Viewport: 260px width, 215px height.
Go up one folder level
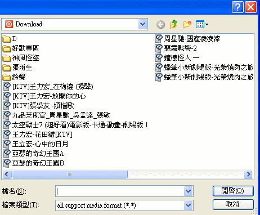tap(173, 24)
